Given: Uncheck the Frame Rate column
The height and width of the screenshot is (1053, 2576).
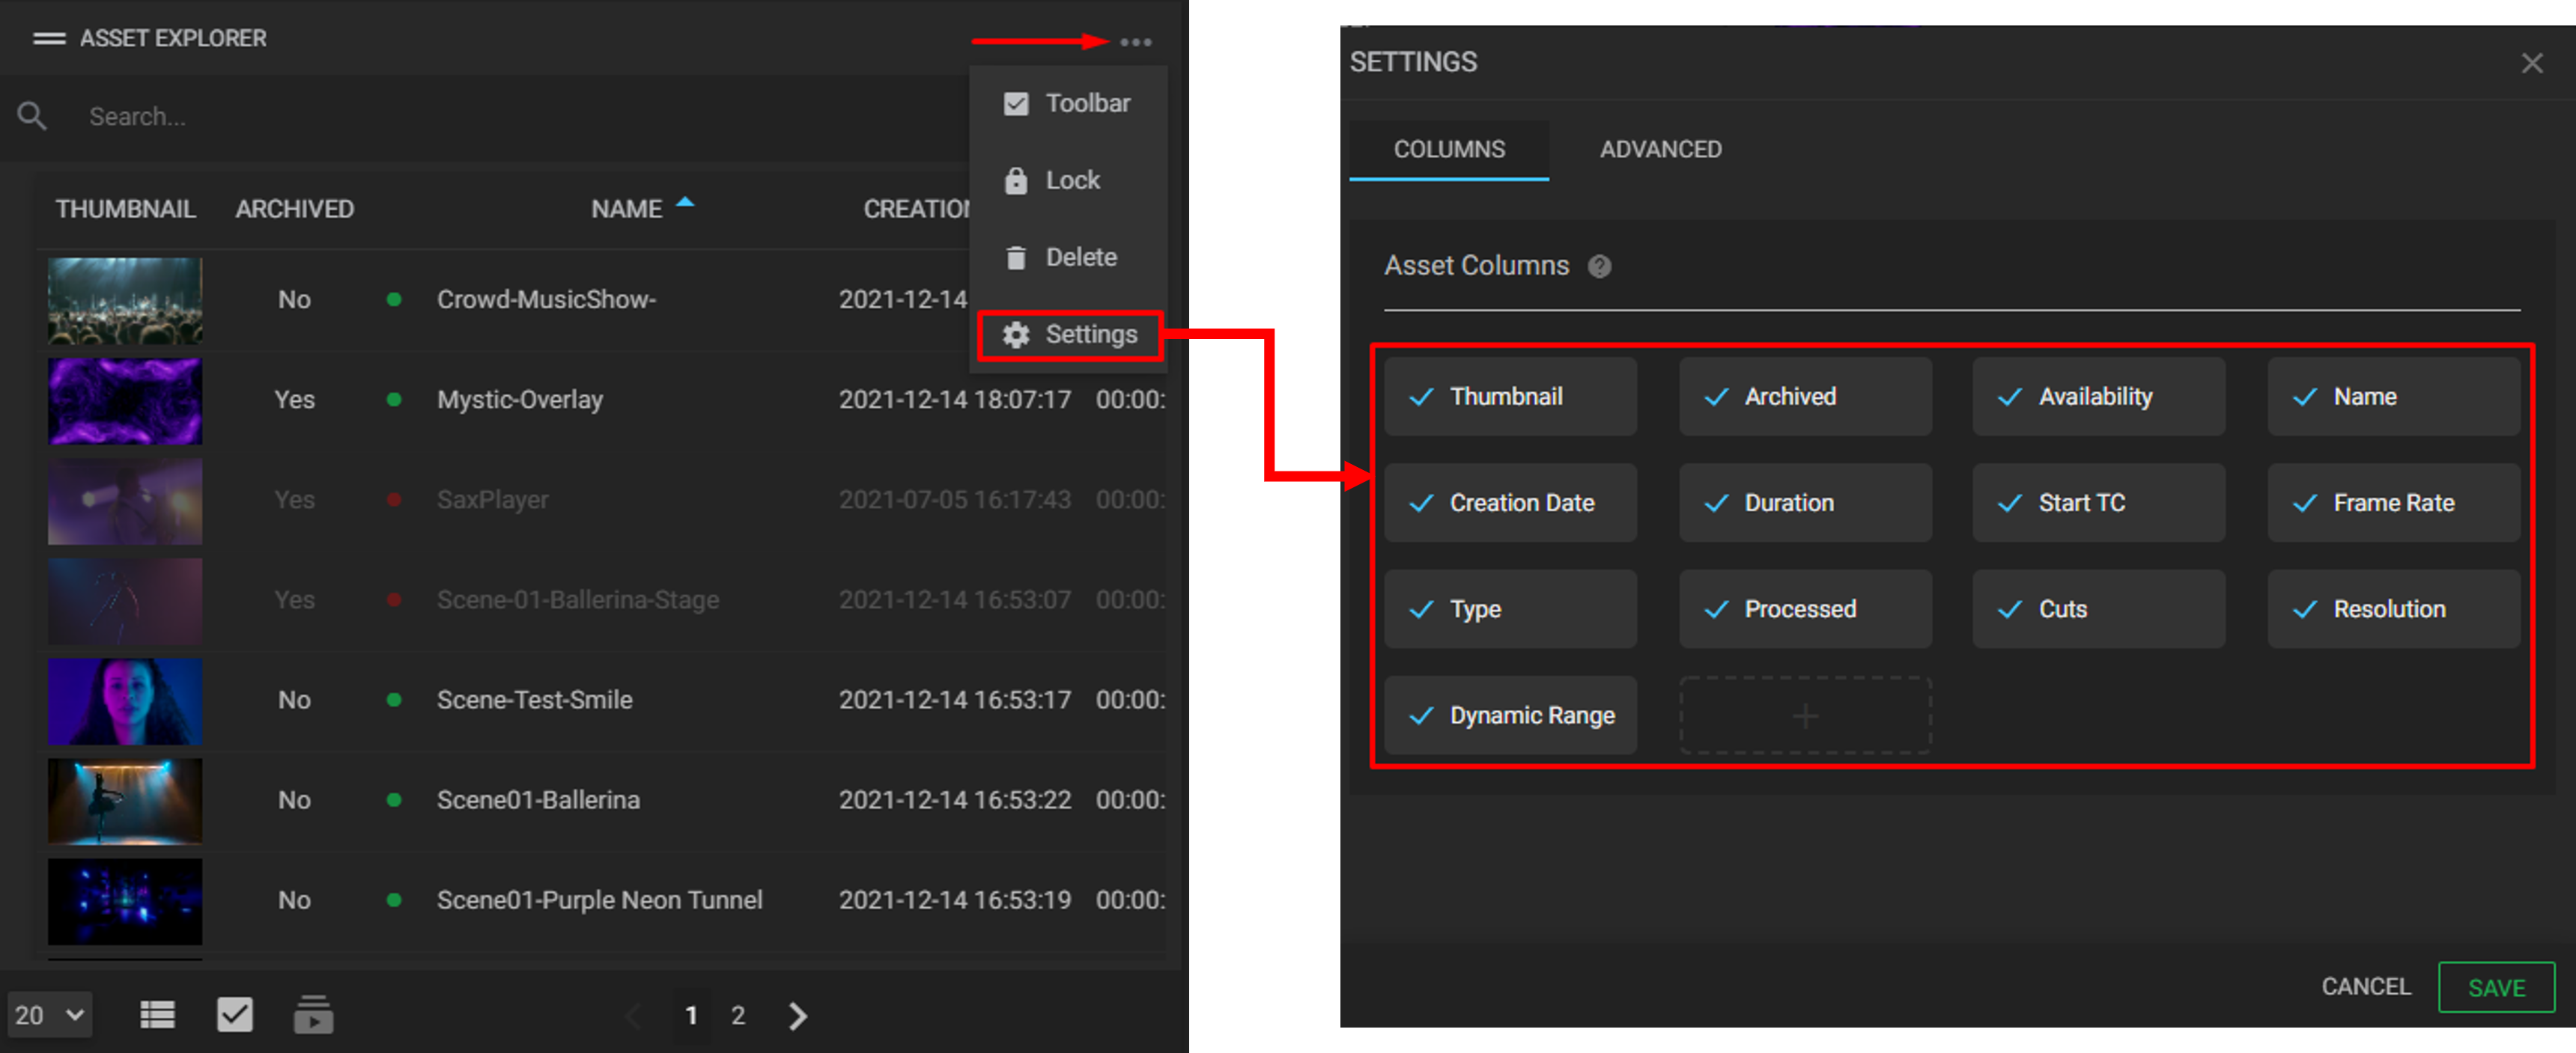Looking at the screenshot, I should tap(2306, 502).
